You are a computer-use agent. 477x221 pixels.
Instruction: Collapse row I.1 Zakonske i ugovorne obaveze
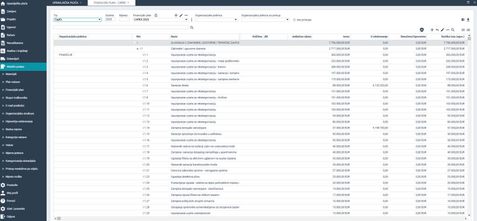[x=137, y=48]
